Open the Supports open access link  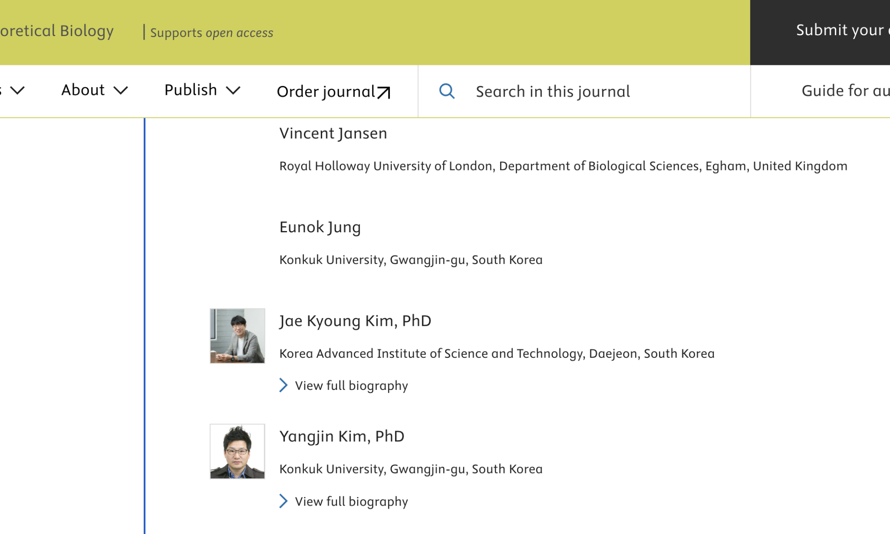(x=211, y=32)
